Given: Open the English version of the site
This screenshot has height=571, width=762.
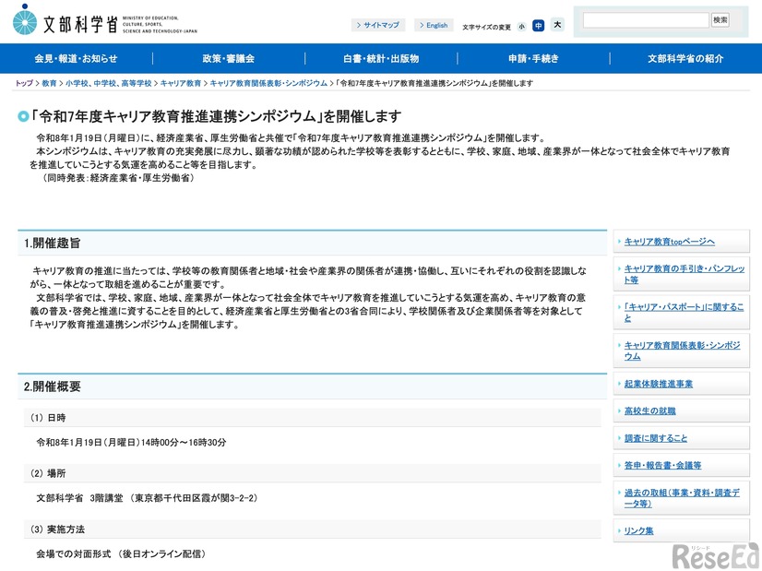Looking at the screenshot, I should (433, 24).
